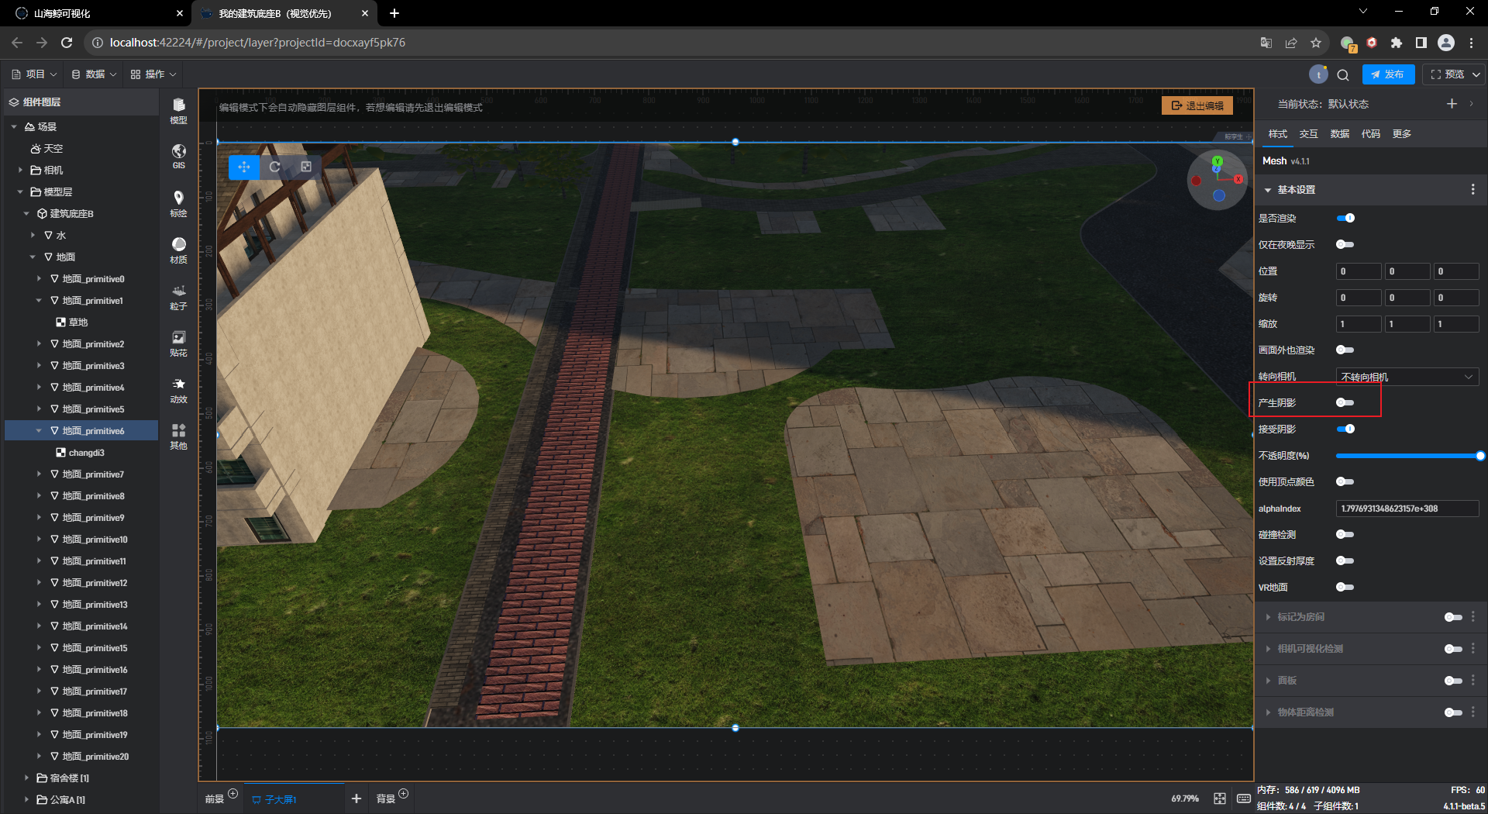Click the alphaIndex input field

pos(1407,509)
